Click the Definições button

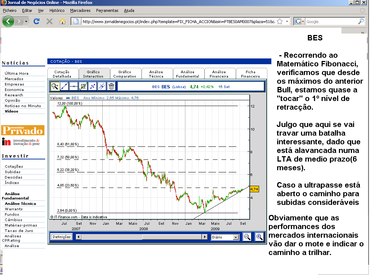coord(61,237)
